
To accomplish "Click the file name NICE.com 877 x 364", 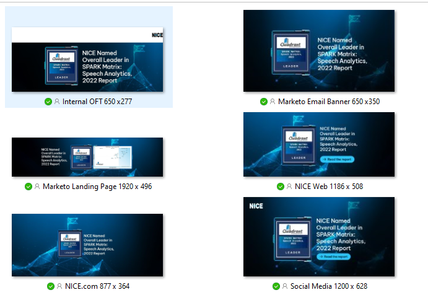I will click(x=97, y=286).
